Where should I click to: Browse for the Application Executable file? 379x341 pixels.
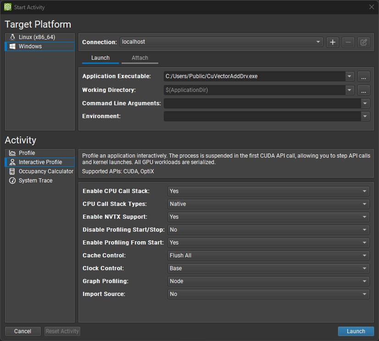(x=363, y=76)
